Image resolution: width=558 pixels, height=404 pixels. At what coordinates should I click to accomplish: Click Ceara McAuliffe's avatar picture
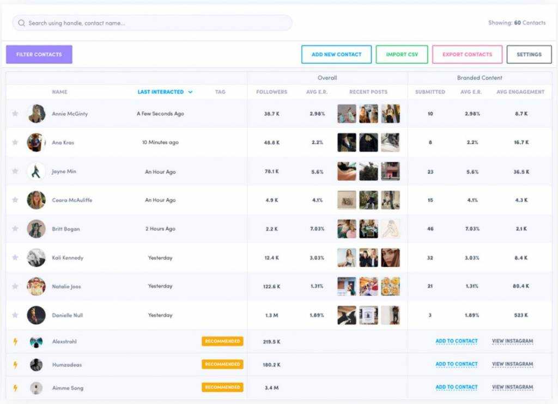(36, 200)
